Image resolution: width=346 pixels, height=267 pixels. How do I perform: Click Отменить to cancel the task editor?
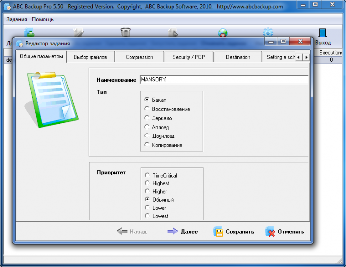click(x=285, y=231)
